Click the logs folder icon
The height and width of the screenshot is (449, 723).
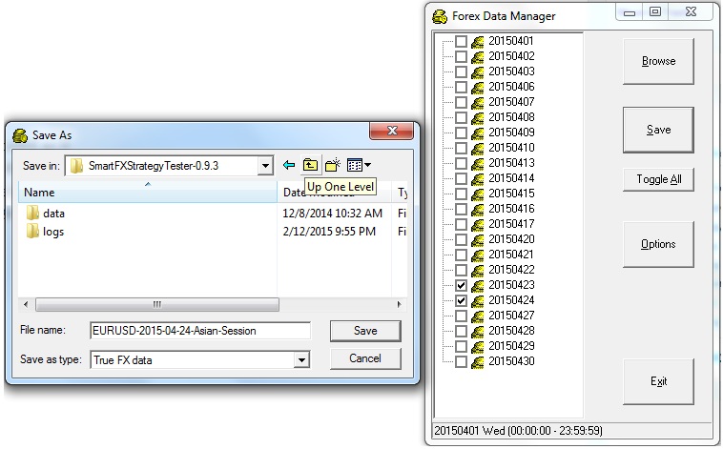coord(32,231)
